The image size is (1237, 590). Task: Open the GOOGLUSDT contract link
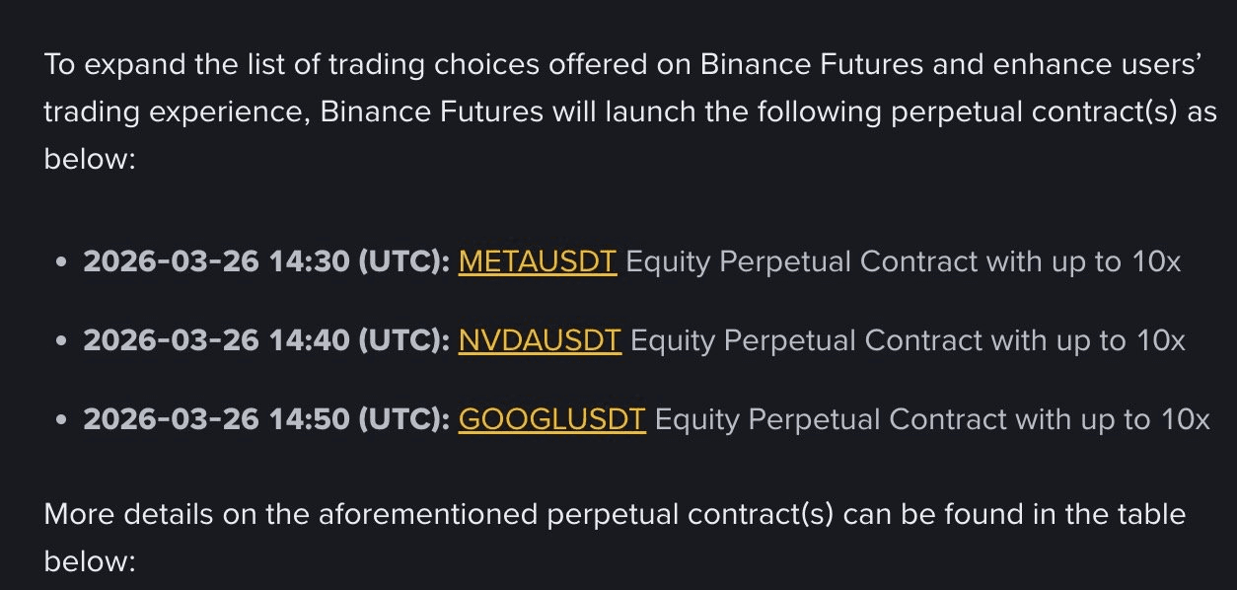(551, 419)
